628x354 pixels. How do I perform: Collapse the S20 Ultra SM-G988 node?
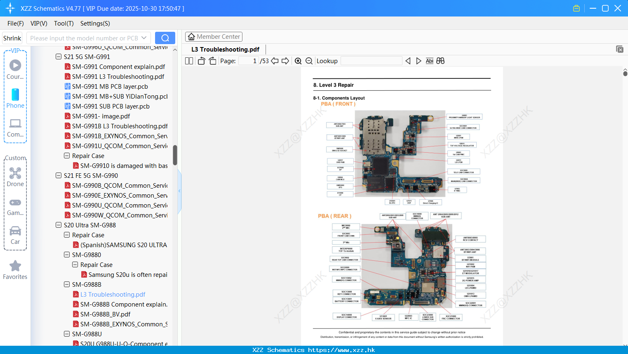tap(59, 225)
